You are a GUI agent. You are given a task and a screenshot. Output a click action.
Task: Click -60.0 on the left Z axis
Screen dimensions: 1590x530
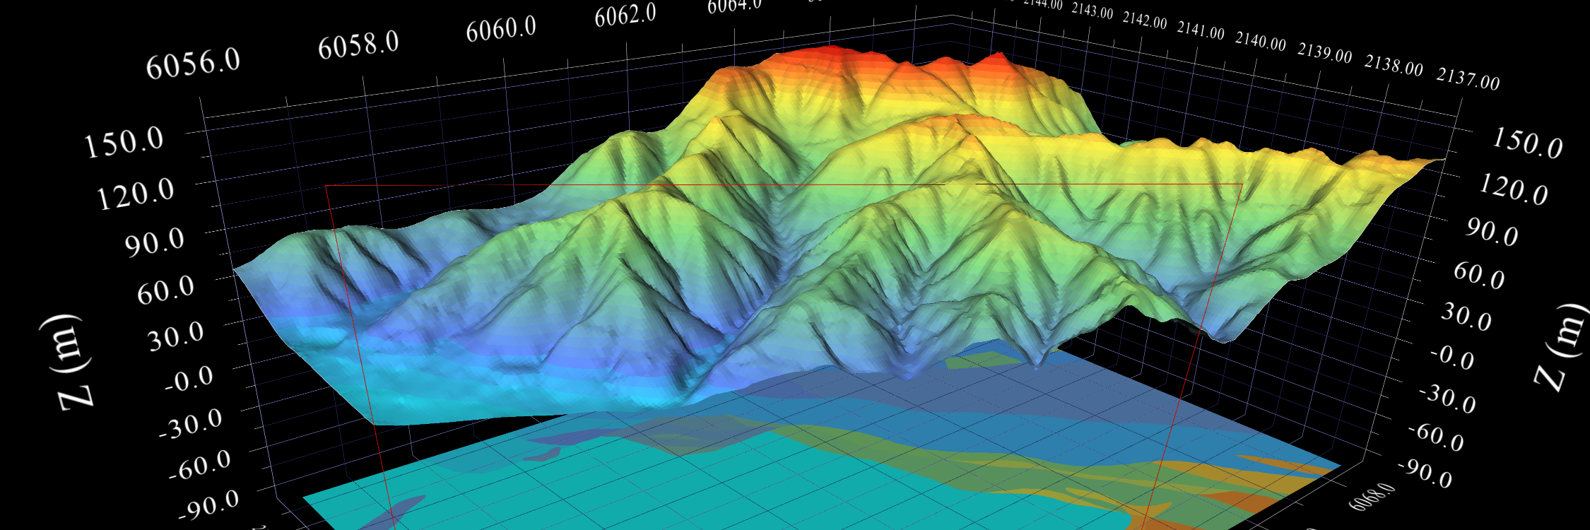pyautogui.click(x=199, y=464)
